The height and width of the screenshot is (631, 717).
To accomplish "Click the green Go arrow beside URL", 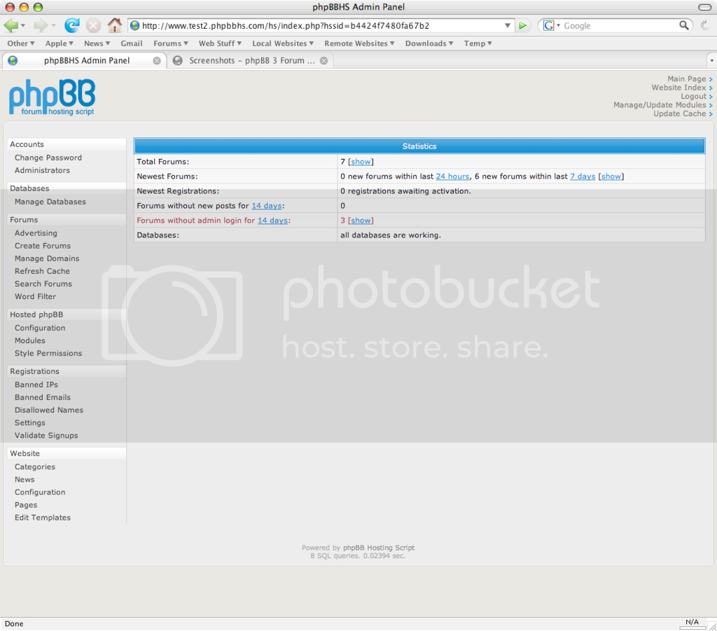I will 523,25.
